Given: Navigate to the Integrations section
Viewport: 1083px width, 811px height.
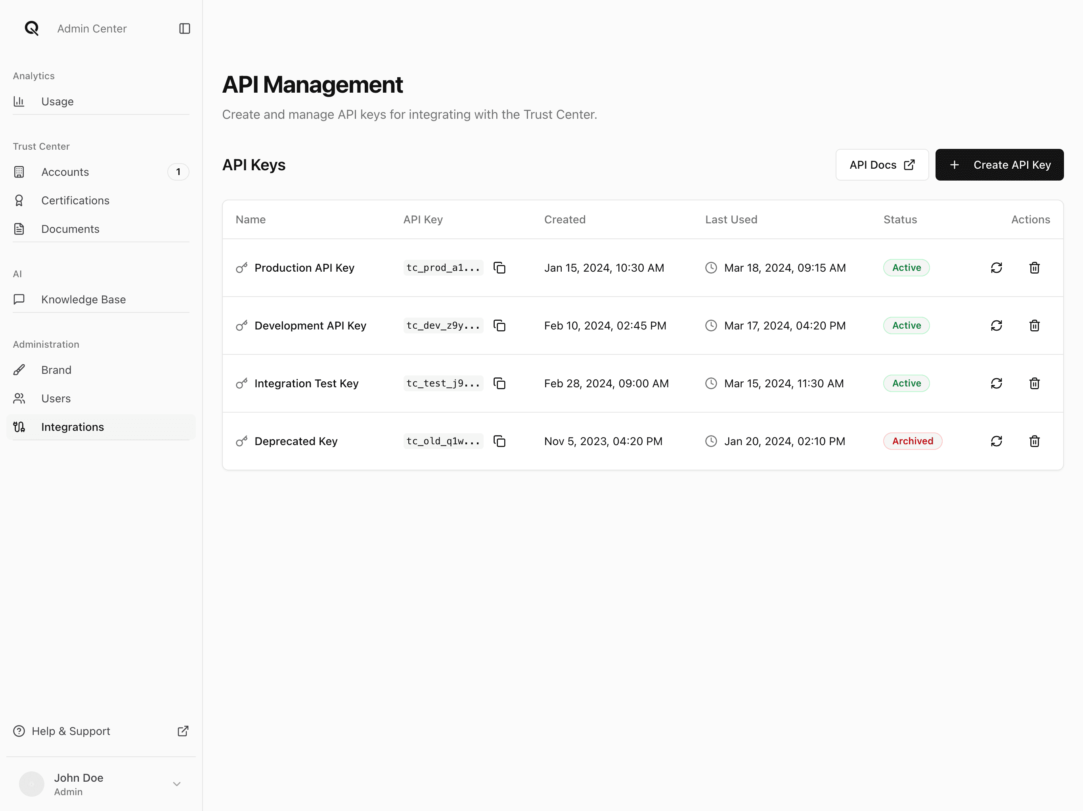Looking at the screenshot, I should tap(73, 426).
